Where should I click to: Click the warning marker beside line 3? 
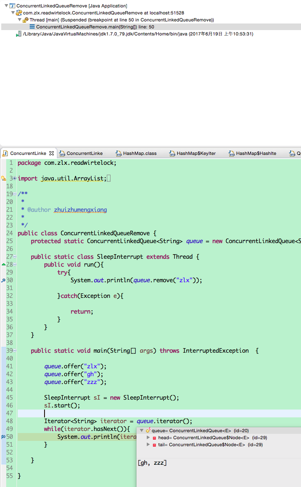point(3,178)
